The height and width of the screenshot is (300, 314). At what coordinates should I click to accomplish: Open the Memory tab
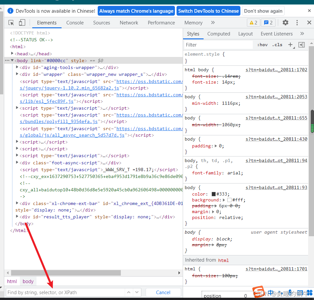click(193, 22)
